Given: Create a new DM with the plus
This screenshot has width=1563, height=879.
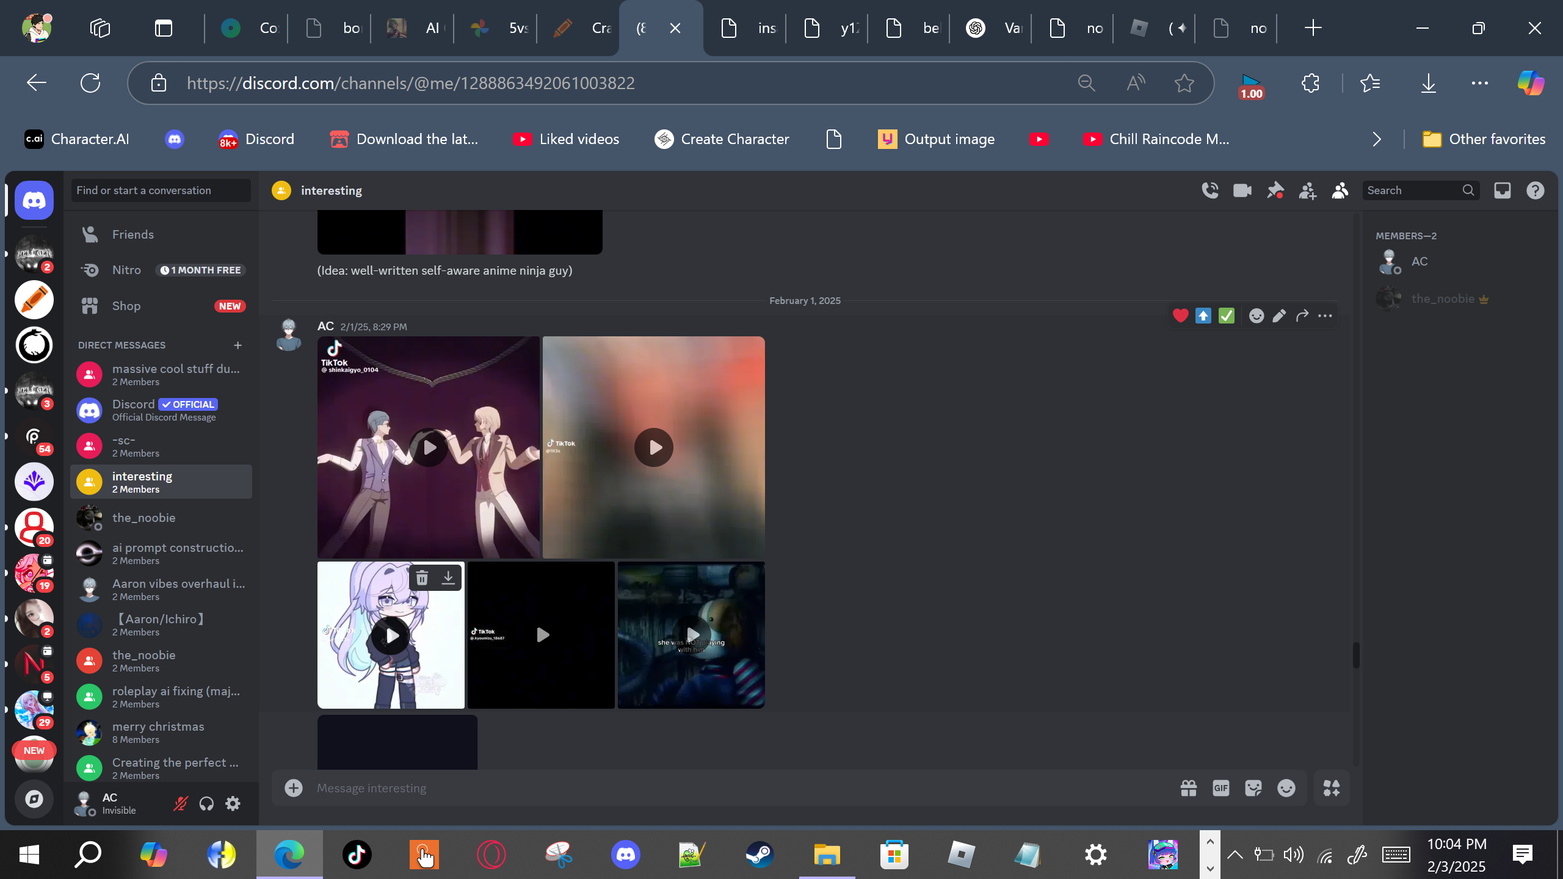Looking at the screenshot, I should tap(238, 345).
